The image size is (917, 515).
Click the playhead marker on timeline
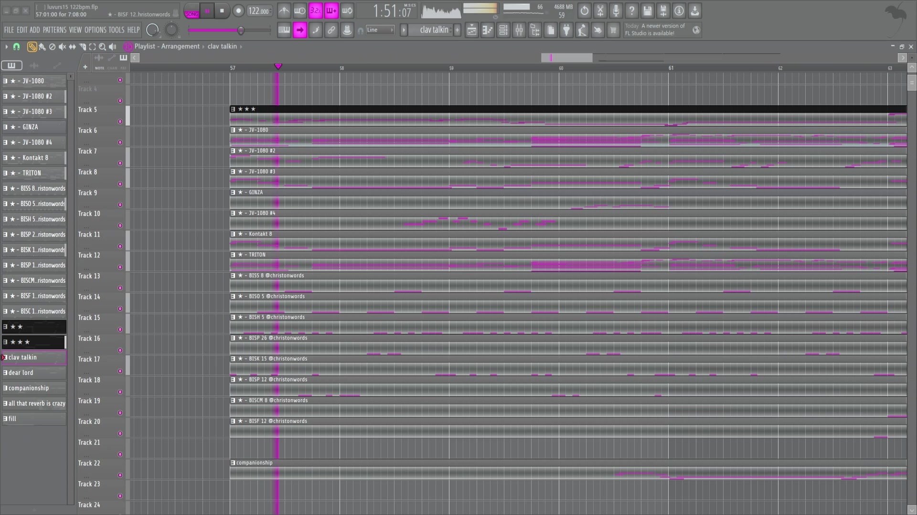(x=278, y=67)
